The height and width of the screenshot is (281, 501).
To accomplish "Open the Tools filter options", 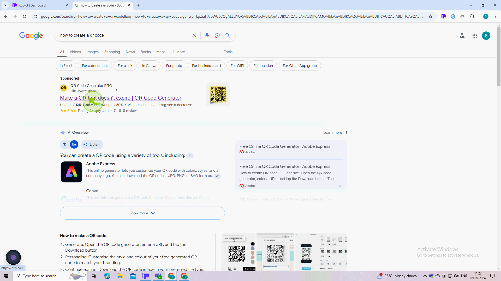I will [x=228, y=52].
